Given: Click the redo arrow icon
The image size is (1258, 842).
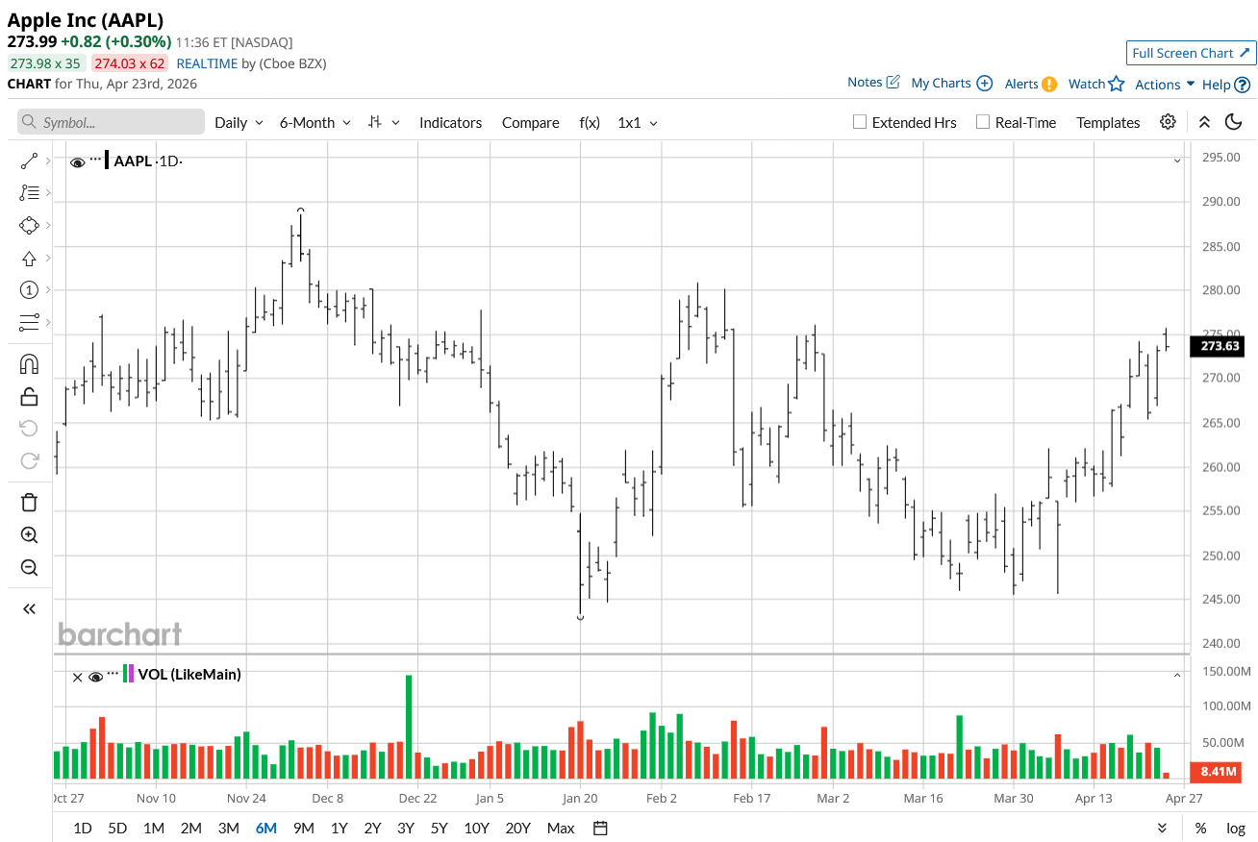Looking at the screenshot, I should [29, 460].
